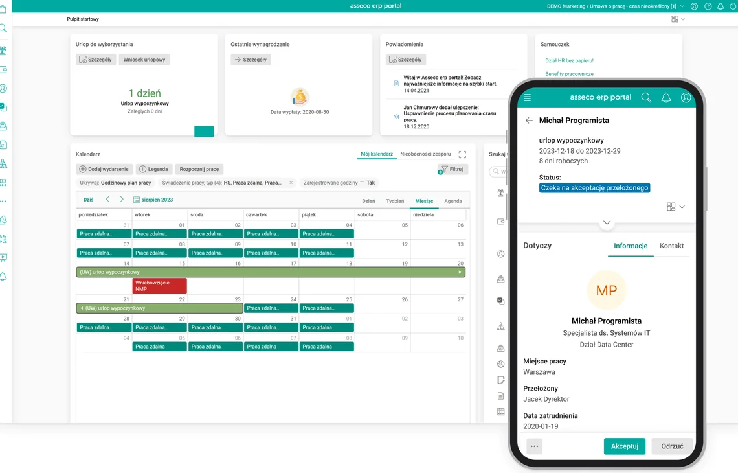Click the money bag salary icon
Viewport: 738px width, 473px height.
[x=299, y=98]
